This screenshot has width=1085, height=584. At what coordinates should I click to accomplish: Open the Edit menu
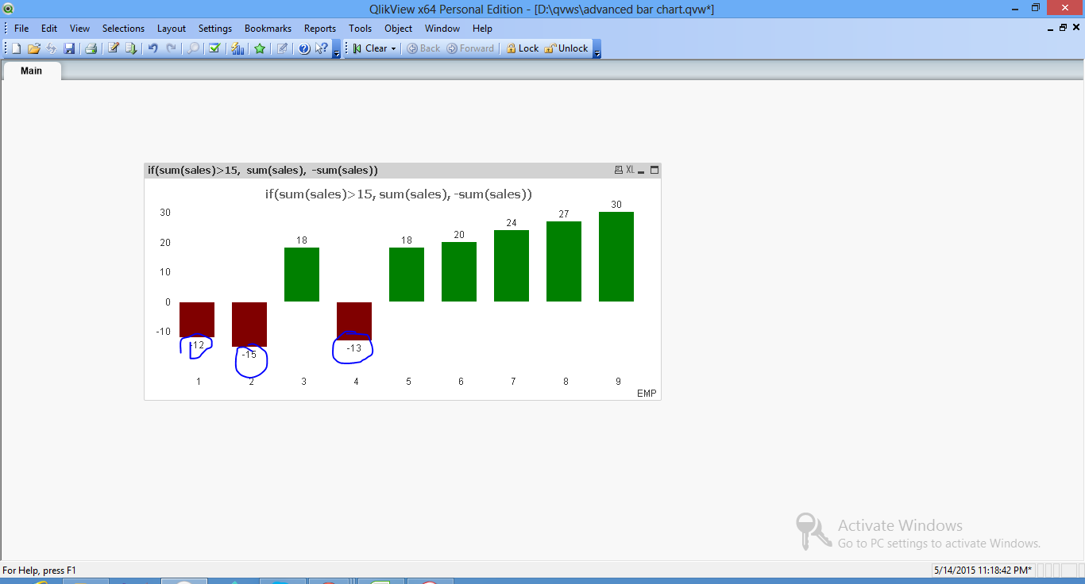[x=49, y=28]
